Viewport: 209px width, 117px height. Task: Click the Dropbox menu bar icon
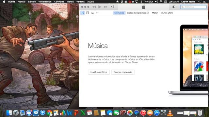(x=122, y=2)
